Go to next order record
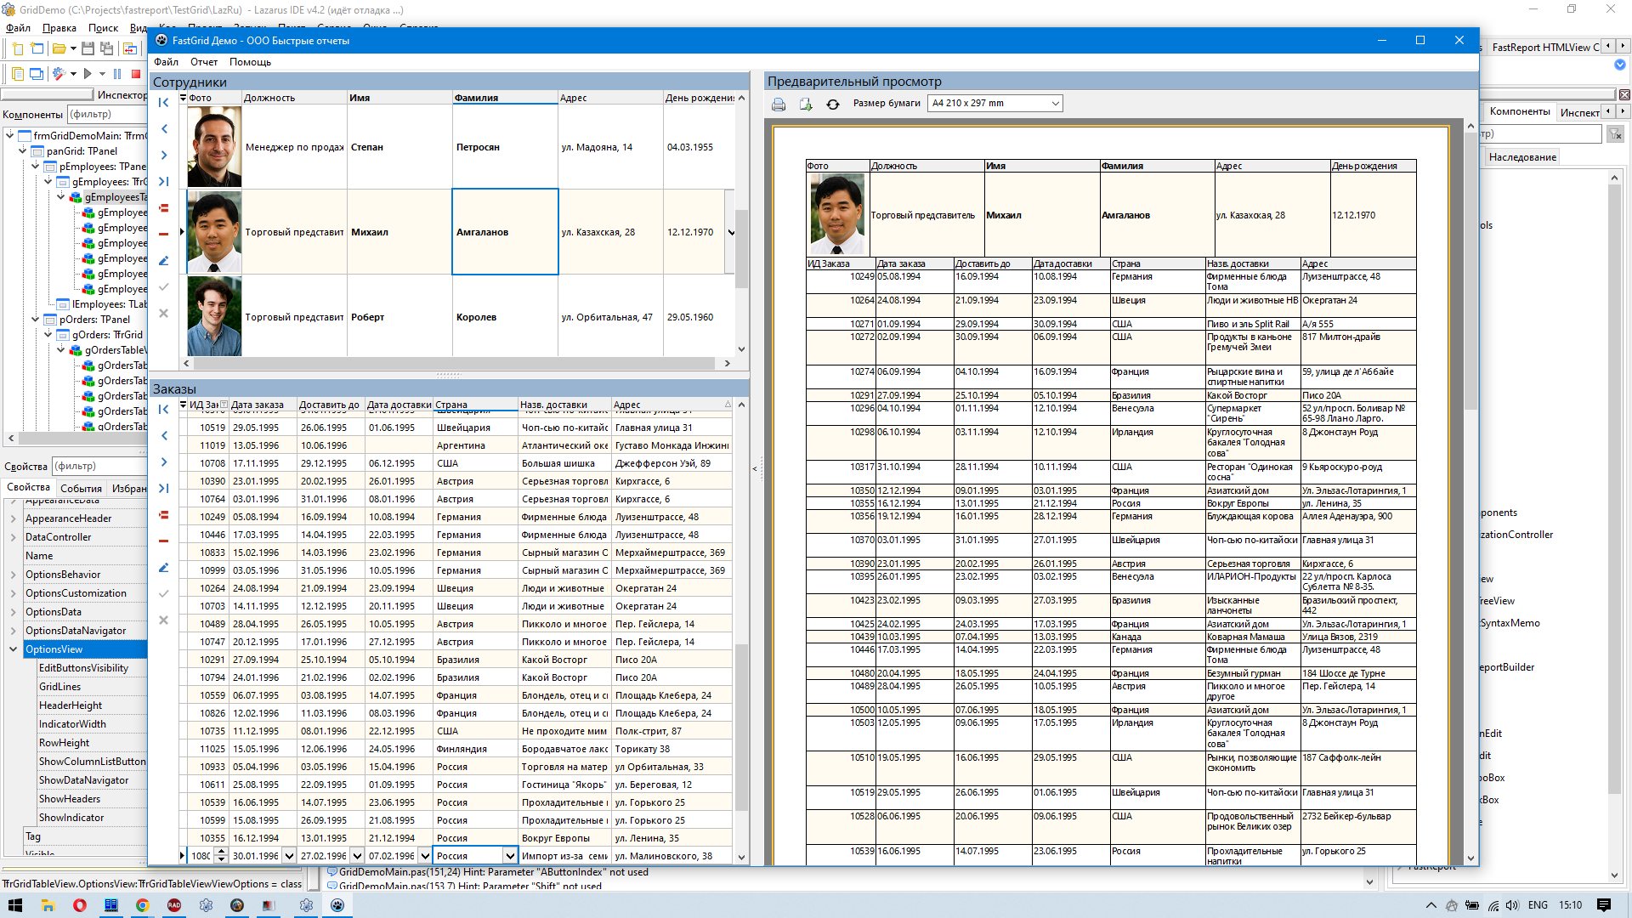 164,462
